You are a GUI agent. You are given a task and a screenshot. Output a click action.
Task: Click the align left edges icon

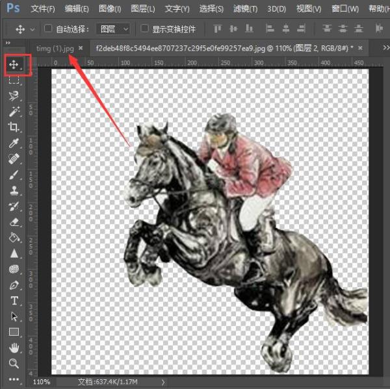270,29
